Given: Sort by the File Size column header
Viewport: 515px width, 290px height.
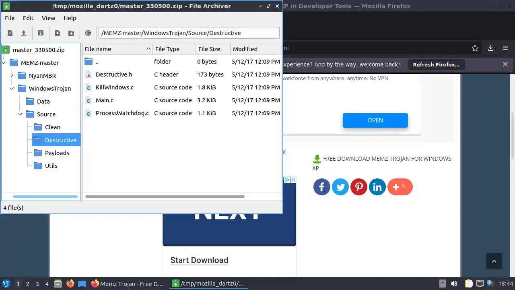Looking at the screenshot, I should (x=213, y=49).
